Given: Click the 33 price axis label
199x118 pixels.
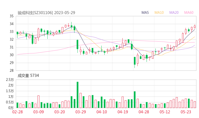Looking at the screenshot, I should pos(12,32).
